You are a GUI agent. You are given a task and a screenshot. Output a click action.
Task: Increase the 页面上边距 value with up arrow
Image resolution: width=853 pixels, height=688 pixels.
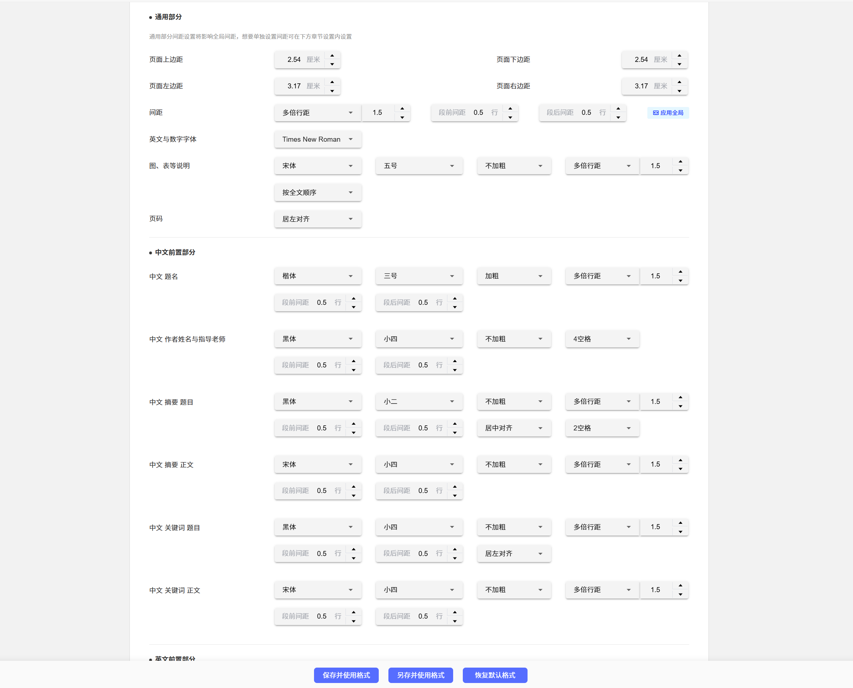(332, 55)
